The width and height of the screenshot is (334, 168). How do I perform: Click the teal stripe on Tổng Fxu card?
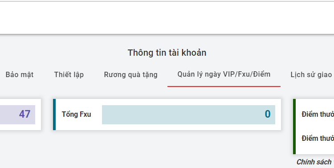click(x=54, y=115)
